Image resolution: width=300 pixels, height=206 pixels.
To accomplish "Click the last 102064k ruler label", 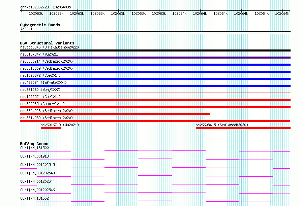I will pyautogui.click(x=282, y=13).
